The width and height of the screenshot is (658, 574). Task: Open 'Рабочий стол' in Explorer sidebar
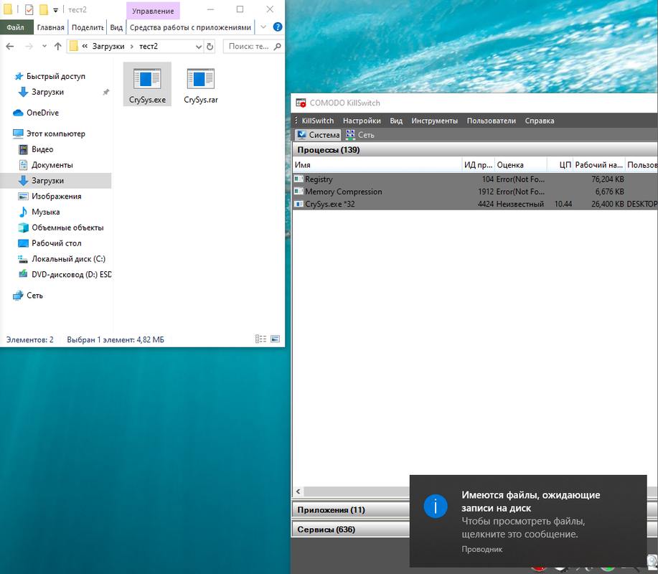click(56, 243)
